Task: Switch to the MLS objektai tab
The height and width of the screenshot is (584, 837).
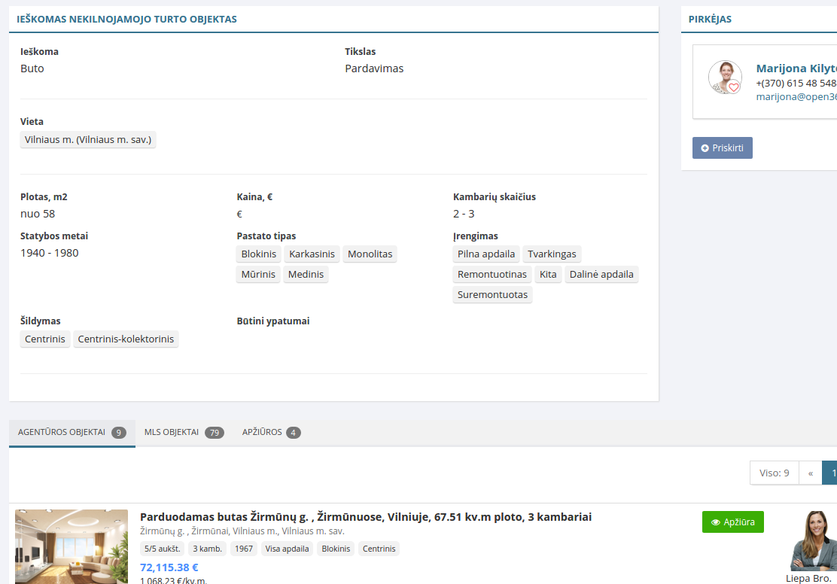Action: (x=184, y=433)
